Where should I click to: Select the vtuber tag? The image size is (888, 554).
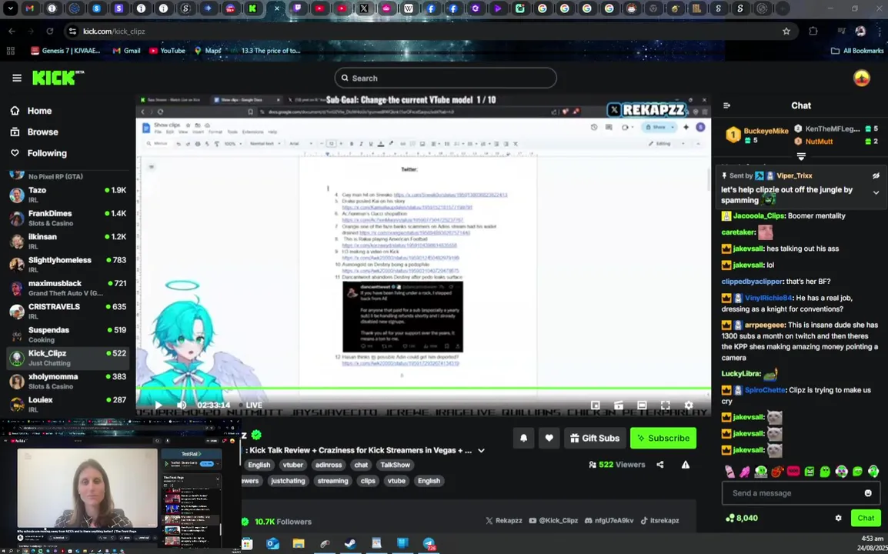pos(292,465)
